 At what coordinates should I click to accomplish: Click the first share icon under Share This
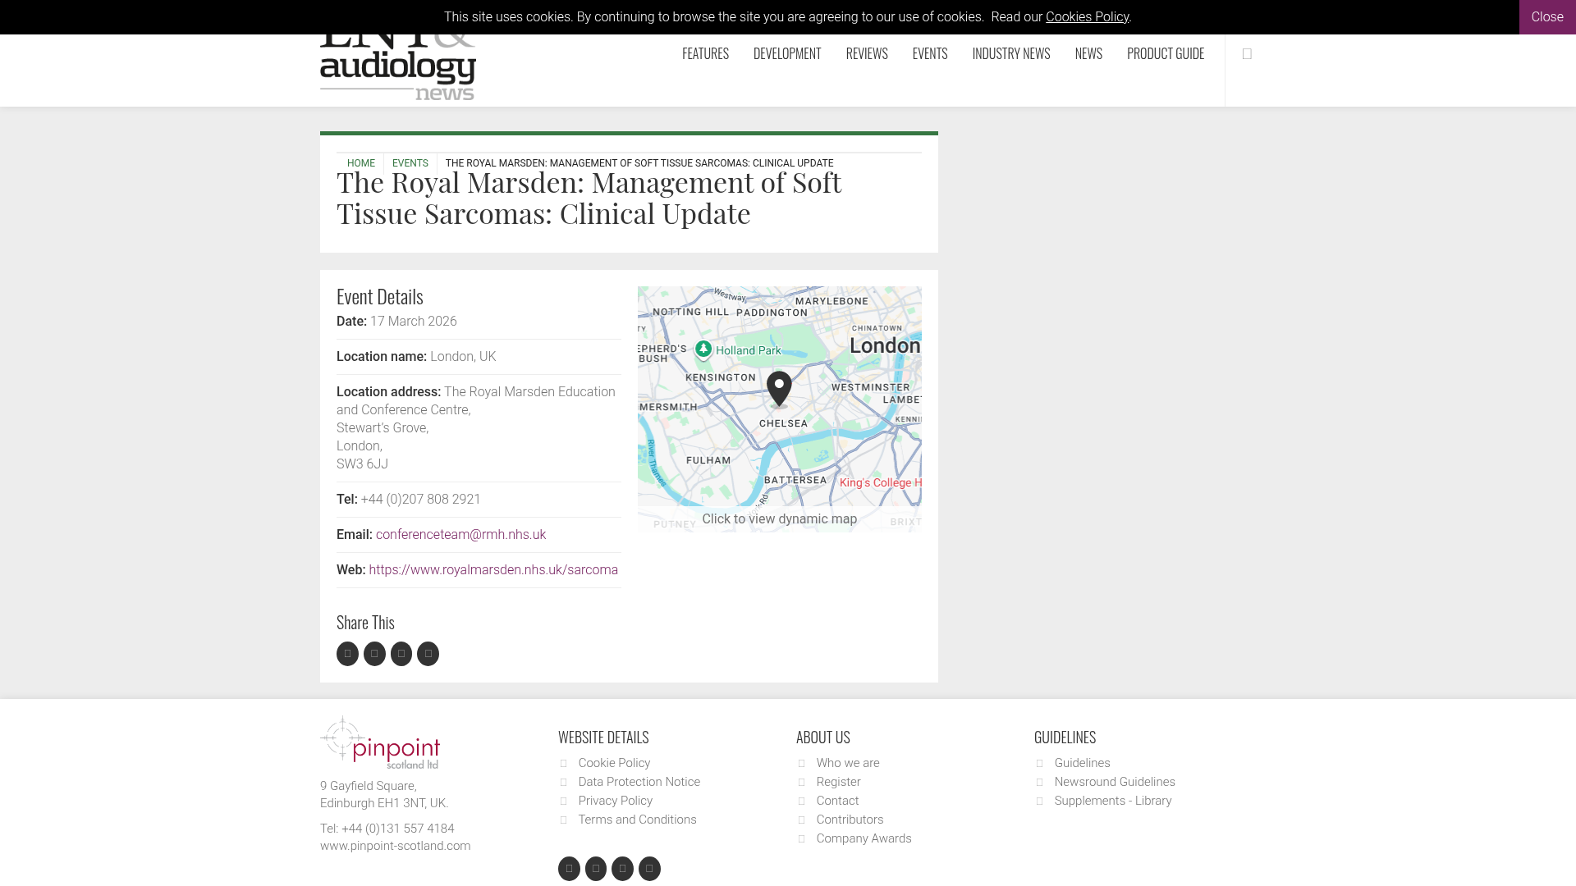point(347,654)
